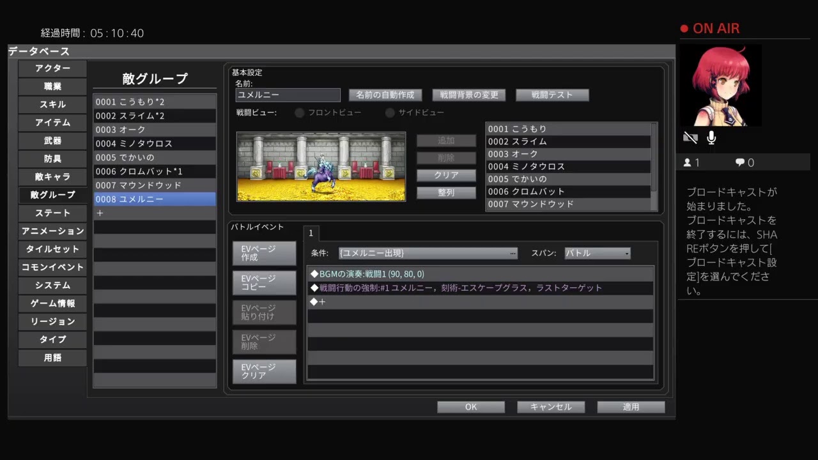The width and height of the screenshot is (818, 460).
Task: Click the battle background preview thumbnail
Action: (x=320, y=166)
